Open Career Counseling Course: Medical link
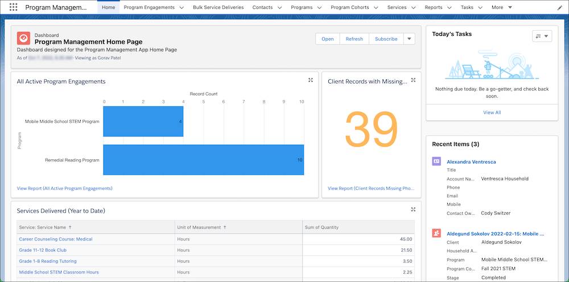The height and width of the screenshot is (282, 569). coord(56,239)
